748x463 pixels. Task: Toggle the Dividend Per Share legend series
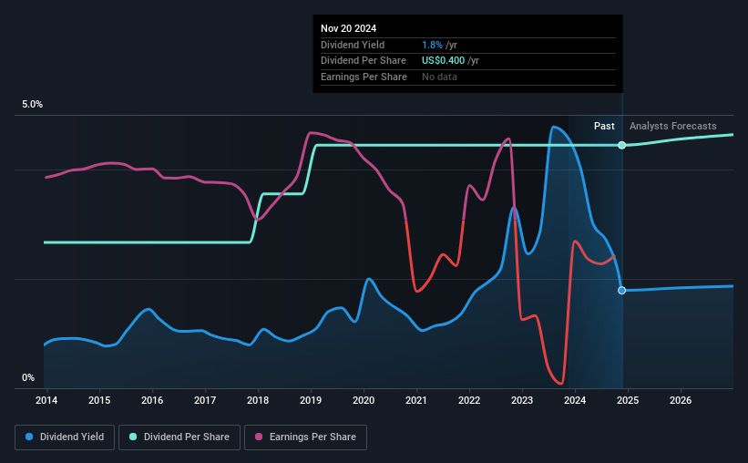(x=179, y=437)
